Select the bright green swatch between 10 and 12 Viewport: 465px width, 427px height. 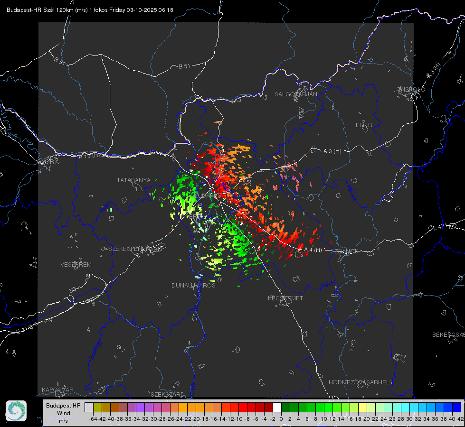click(328, 407)
